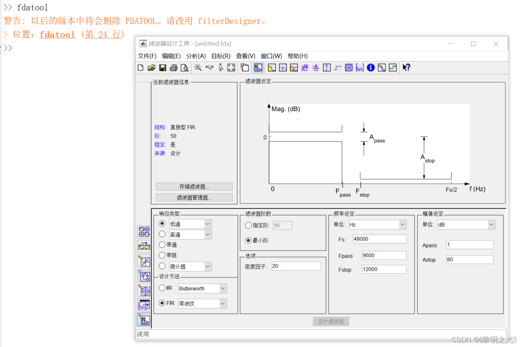The image size is (522, 347).
Task: Open the pole/zero editor in the sidebar
Action: (144, 290)
